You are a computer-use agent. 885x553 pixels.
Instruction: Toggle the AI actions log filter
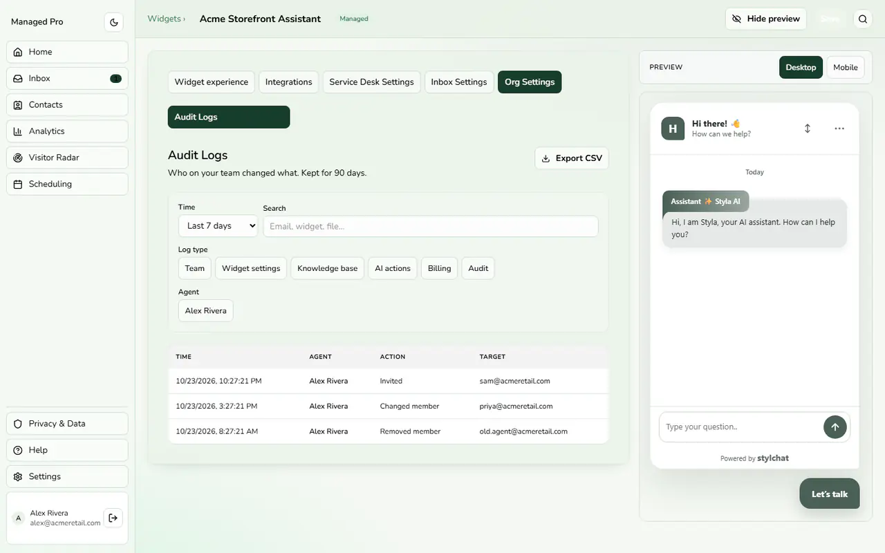point(393,268)
